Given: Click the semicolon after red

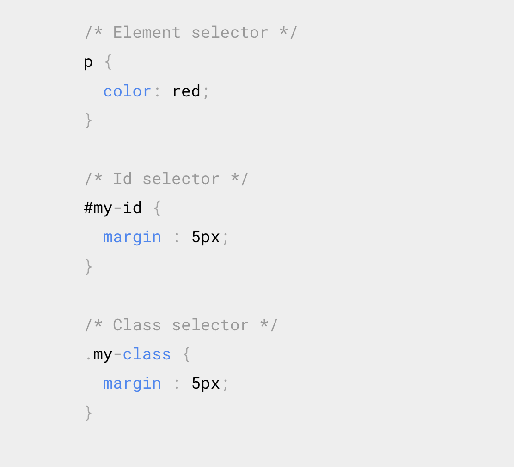Looking at the screenshot, I should point(206,92).
